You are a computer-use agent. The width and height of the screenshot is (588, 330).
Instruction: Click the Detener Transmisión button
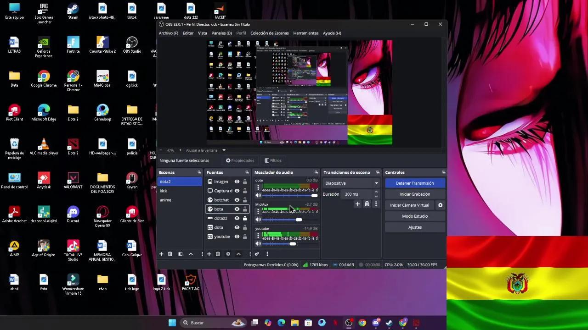pyautogui.click(x=414, y=183)
